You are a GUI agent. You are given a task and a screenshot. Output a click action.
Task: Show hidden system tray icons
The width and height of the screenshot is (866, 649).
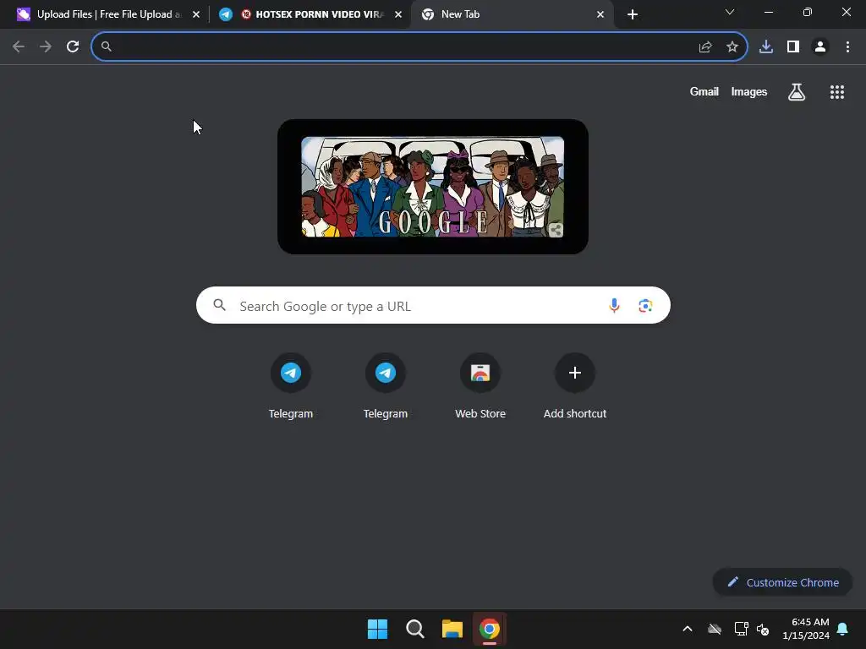(688, 629)
